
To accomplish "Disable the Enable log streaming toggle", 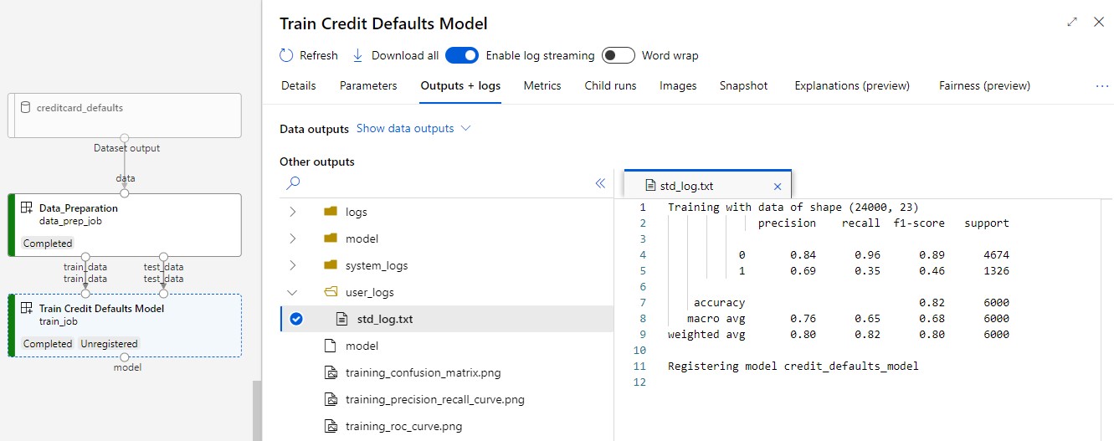I will [462, 55].
